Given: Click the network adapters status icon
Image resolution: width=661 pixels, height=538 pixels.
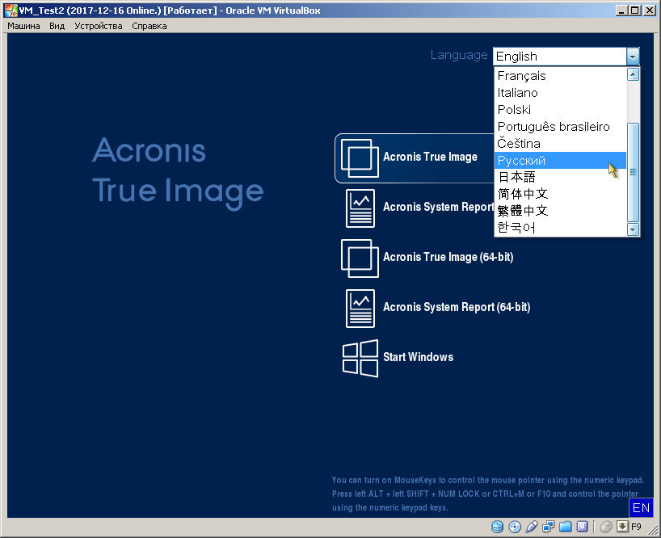Looking at the screenshot, I should pyautogui.click(x=549, y=527).
